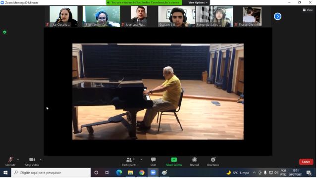Select Fernanda Salles video thumbnail

214,16
